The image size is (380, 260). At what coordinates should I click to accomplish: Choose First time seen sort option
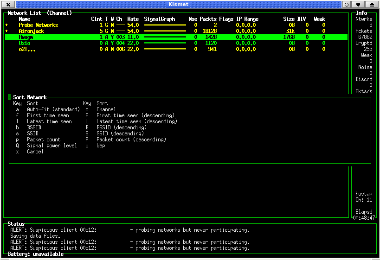coord(47,115)
